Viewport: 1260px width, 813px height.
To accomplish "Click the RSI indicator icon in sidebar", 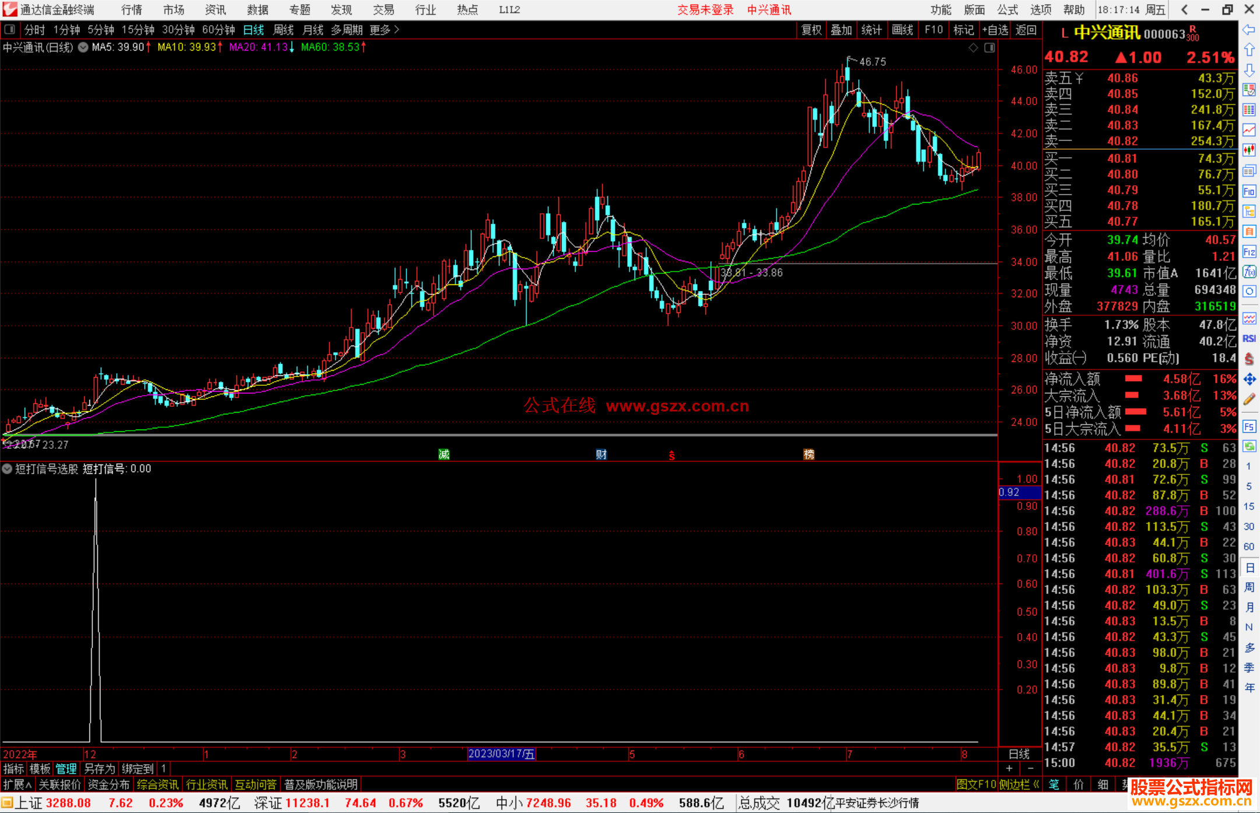I will click(x=1249, y=339).
